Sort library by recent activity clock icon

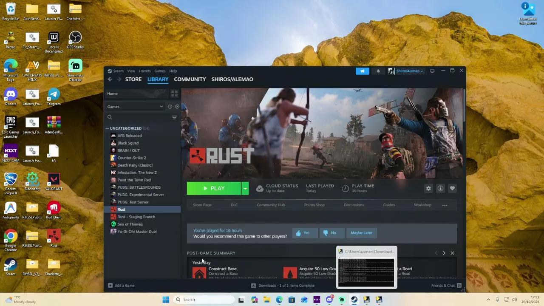coord(170,107)
